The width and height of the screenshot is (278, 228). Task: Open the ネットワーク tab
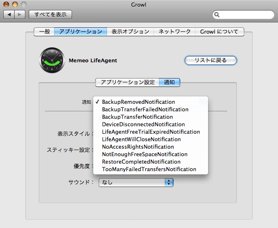[174, 32]
